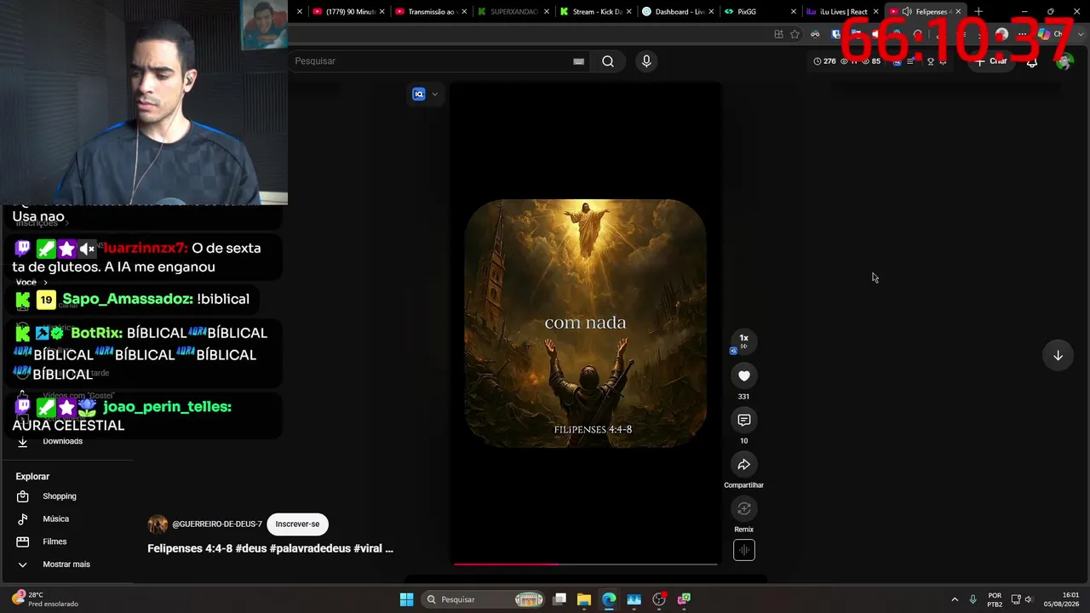Change playback speed with 1x button
Image resolution: width=1090 pixels, height=613 pixels.
pyautogui.click(x=743, y=340)
